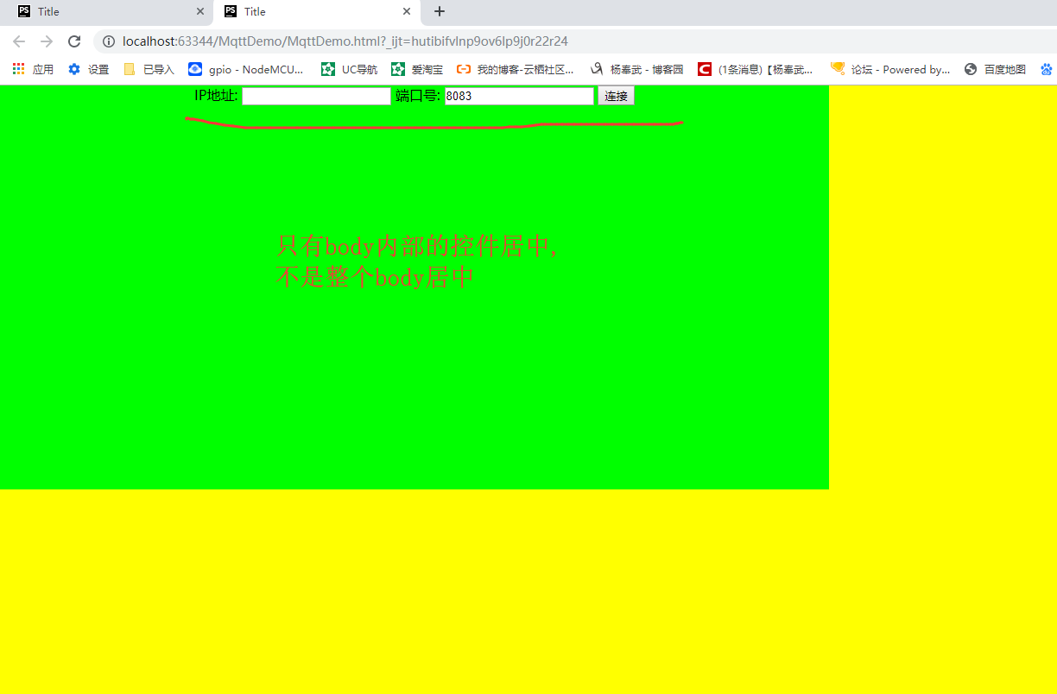Open the 设置 bookmark

(x=88, y=70)
